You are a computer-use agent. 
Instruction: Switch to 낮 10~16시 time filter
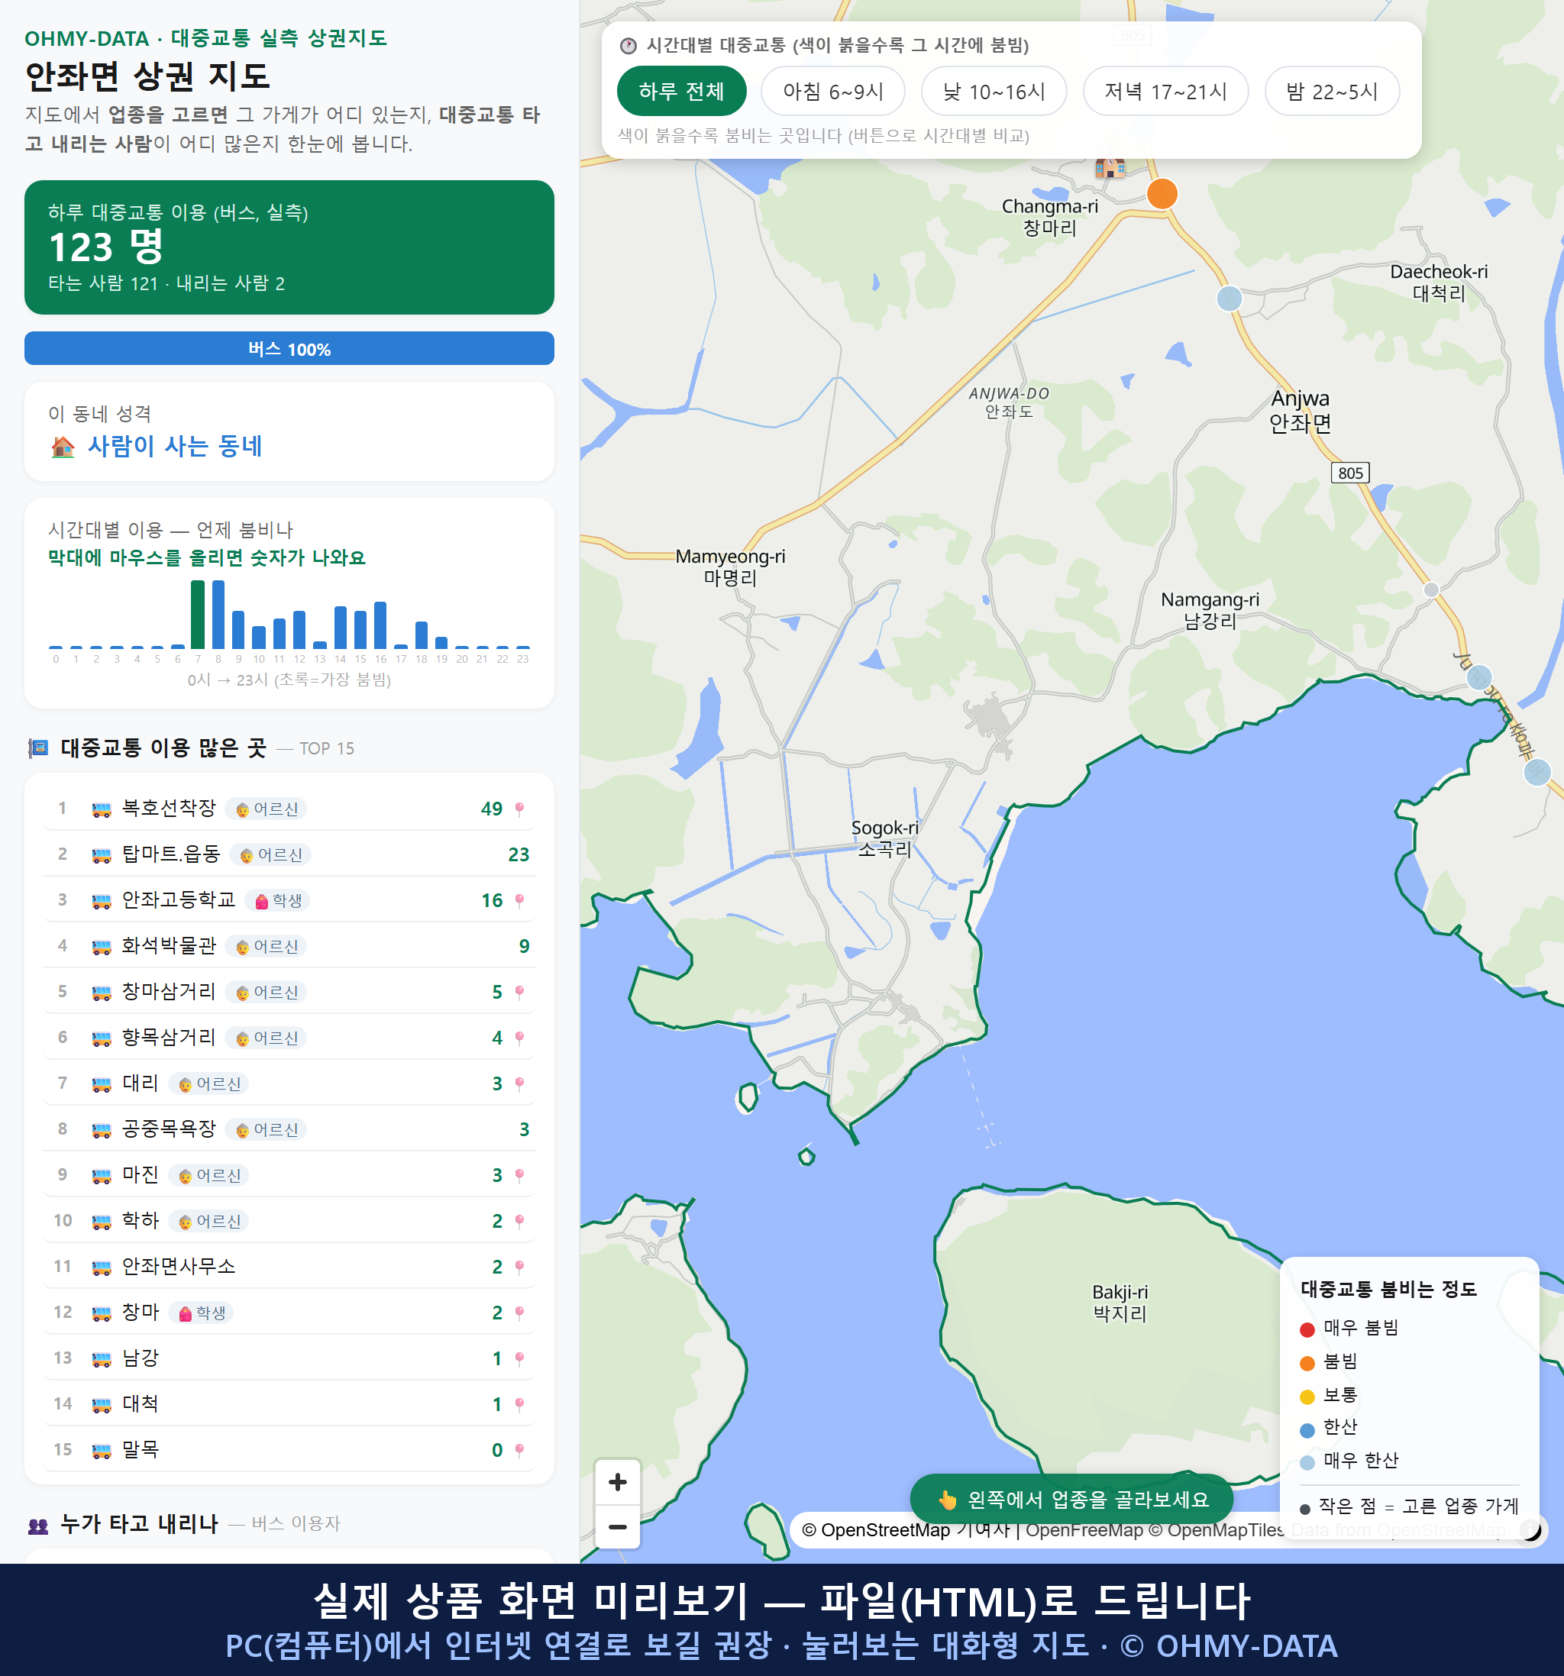[994, 91]
